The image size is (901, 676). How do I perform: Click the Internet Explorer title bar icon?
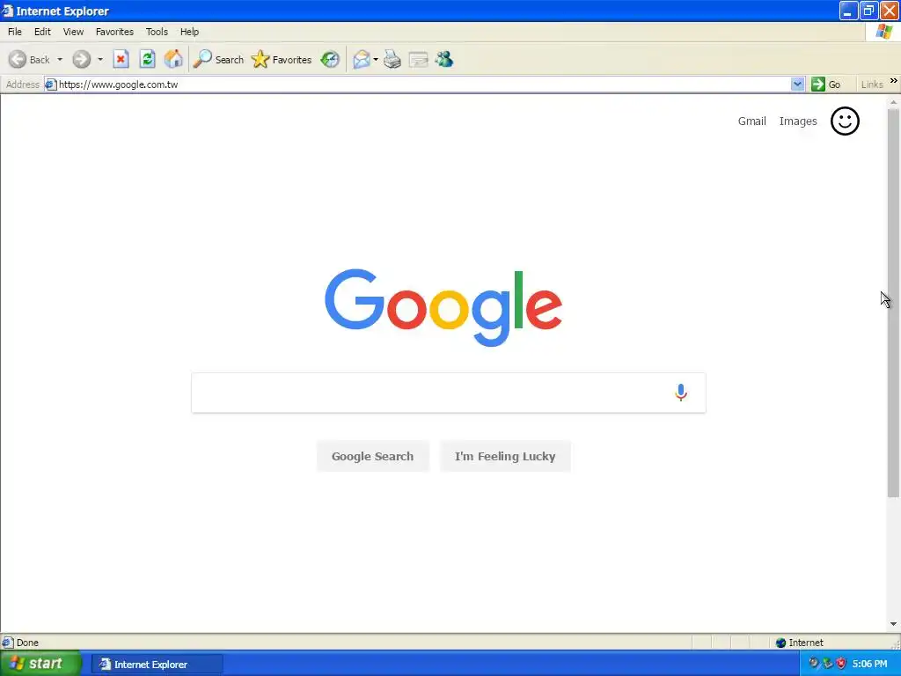[x=7, y=11]
